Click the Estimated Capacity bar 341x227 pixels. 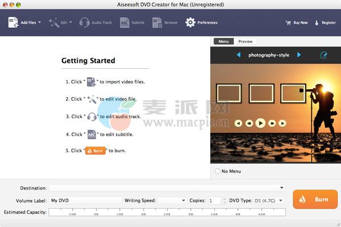167,212
